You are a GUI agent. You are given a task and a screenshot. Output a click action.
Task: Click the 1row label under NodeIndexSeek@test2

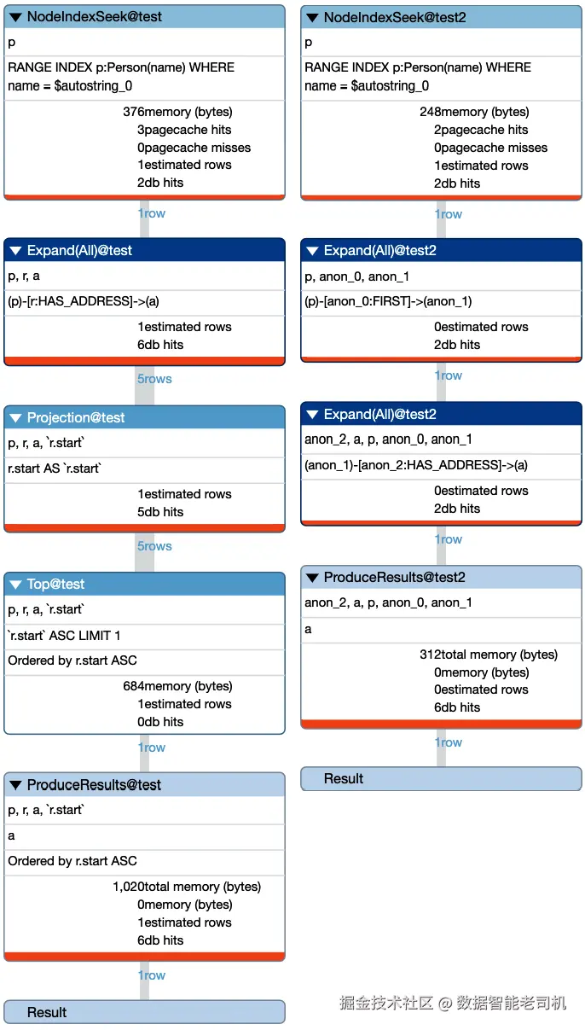point(449,214)
